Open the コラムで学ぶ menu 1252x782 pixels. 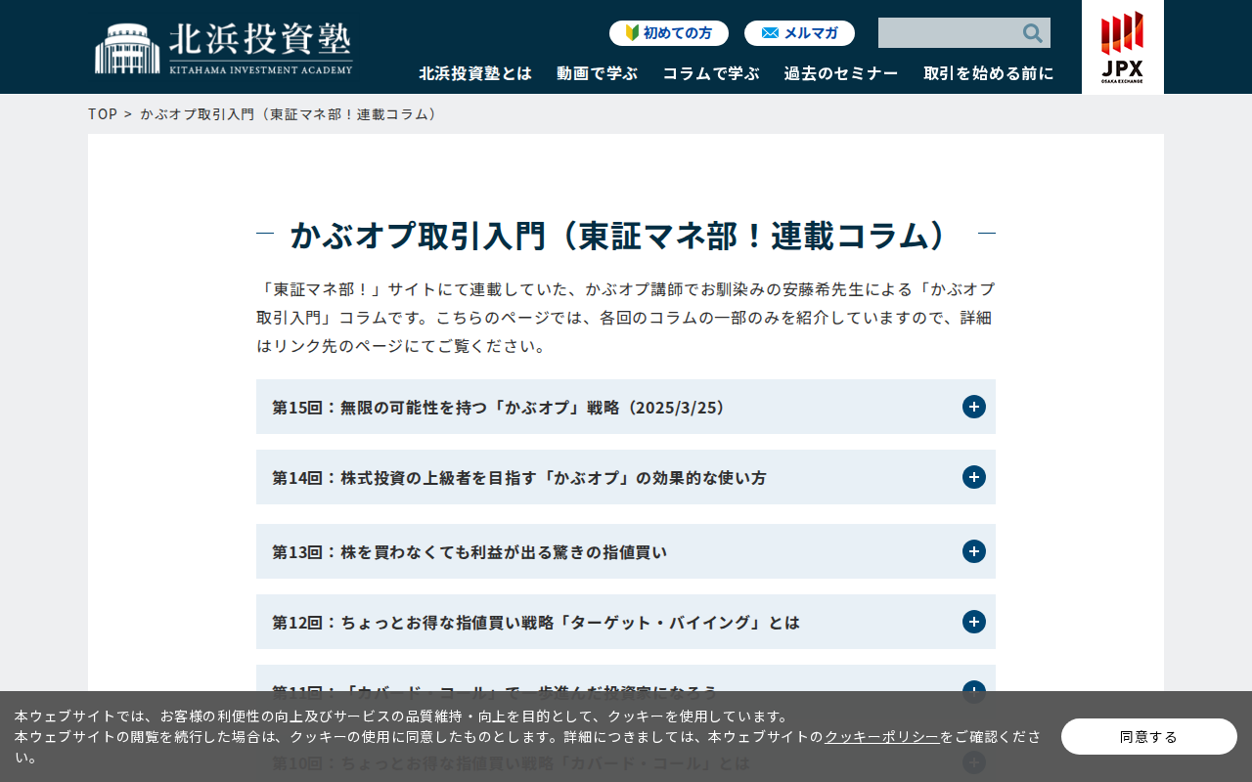pyautogui.click(x=711, y=73)
